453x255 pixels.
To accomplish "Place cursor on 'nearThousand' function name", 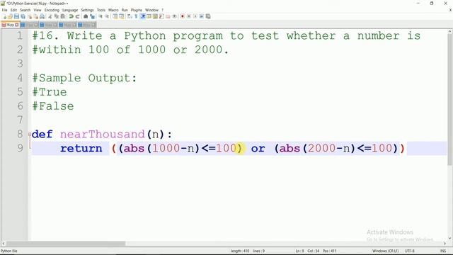I will tap(102, 134).
